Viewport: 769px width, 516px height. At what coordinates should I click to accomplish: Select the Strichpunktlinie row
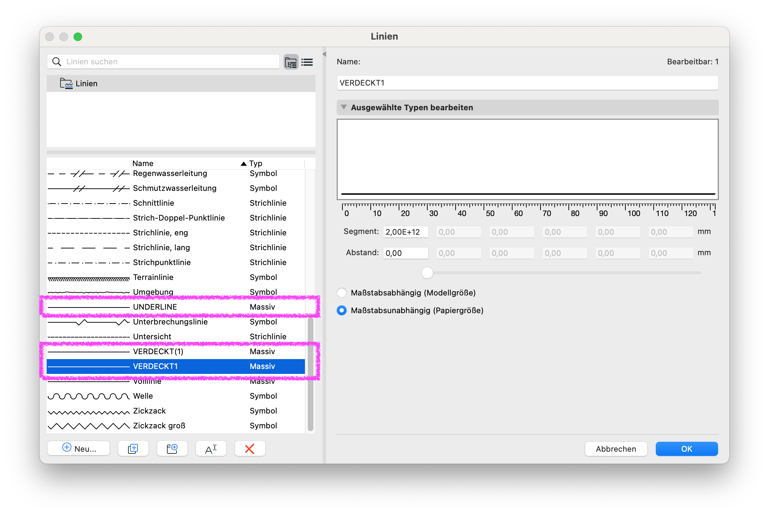coord(176,262)
